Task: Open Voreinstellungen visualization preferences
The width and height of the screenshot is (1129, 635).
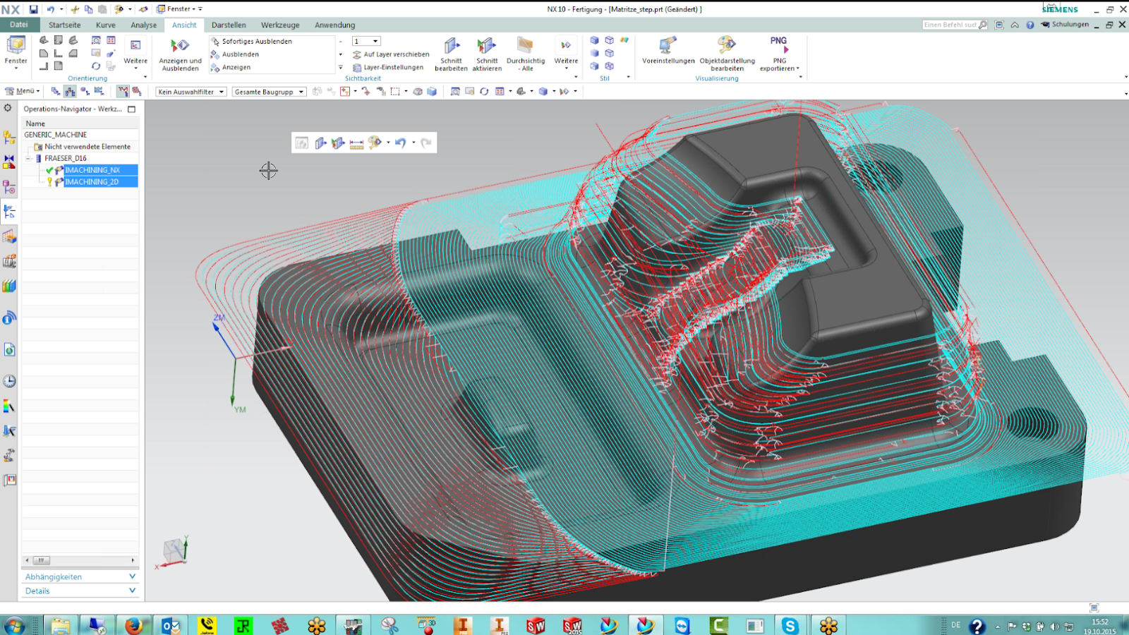Action: (668, 51)
